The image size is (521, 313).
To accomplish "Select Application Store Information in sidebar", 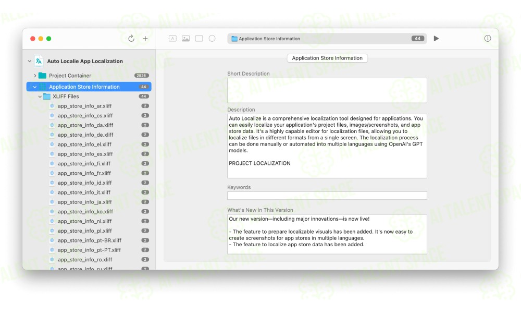I will click(x=89, y=87).
